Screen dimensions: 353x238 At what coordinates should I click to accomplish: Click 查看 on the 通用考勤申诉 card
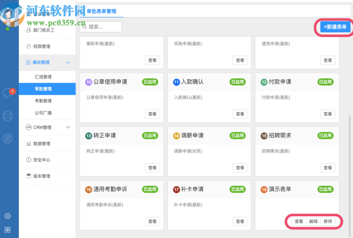click(152, 221)
